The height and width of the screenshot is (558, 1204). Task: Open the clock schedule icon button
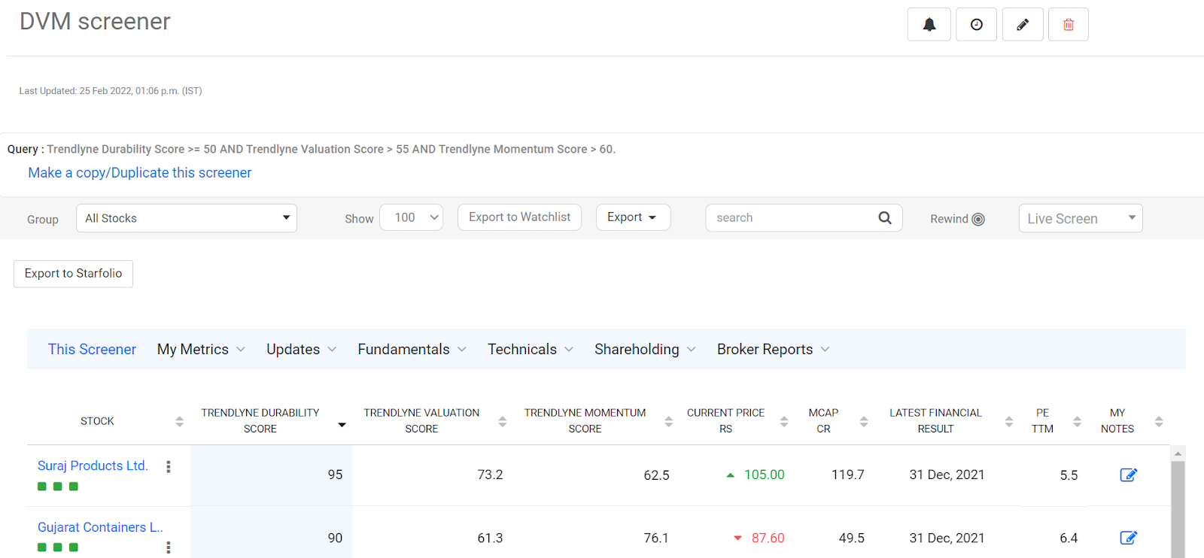pyautogui.click(x=976, y=25)
